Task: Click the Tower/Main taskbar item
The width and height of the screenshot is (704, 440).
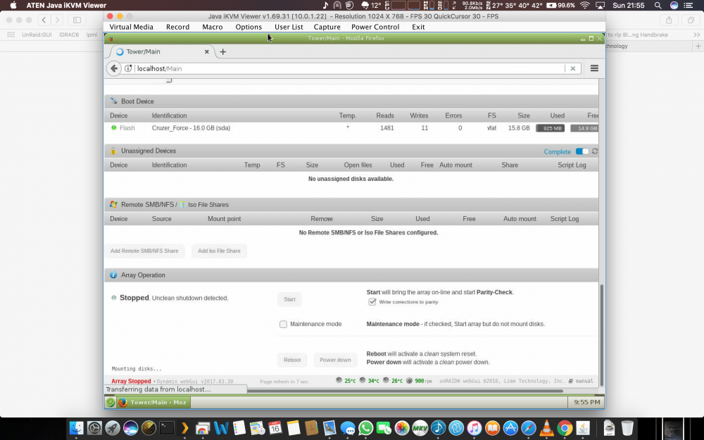Action: coord(153,402)
